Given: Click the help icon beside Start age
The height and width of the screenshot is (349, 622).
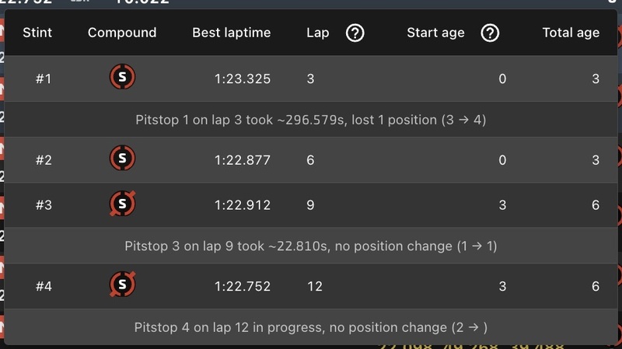Looking at the screenshot, I should 490,33.
